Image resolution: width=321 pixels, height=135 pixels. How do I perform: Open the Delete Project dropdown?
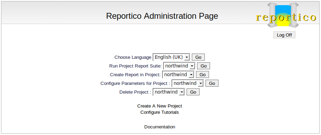(169, 92)
